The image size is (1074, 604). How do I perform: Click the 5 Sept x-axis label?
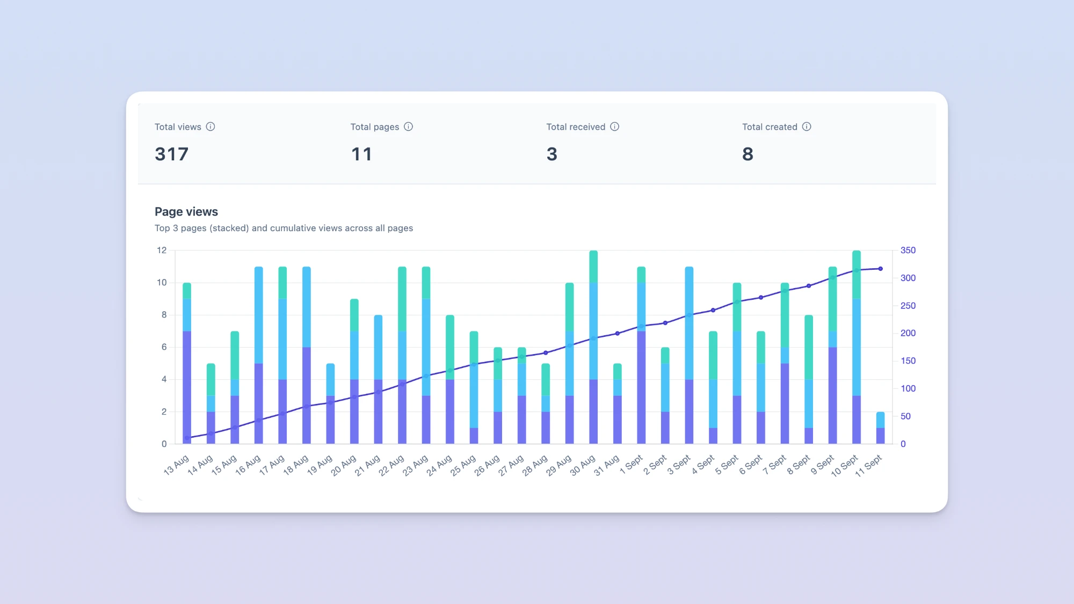[x=727, y=464]
